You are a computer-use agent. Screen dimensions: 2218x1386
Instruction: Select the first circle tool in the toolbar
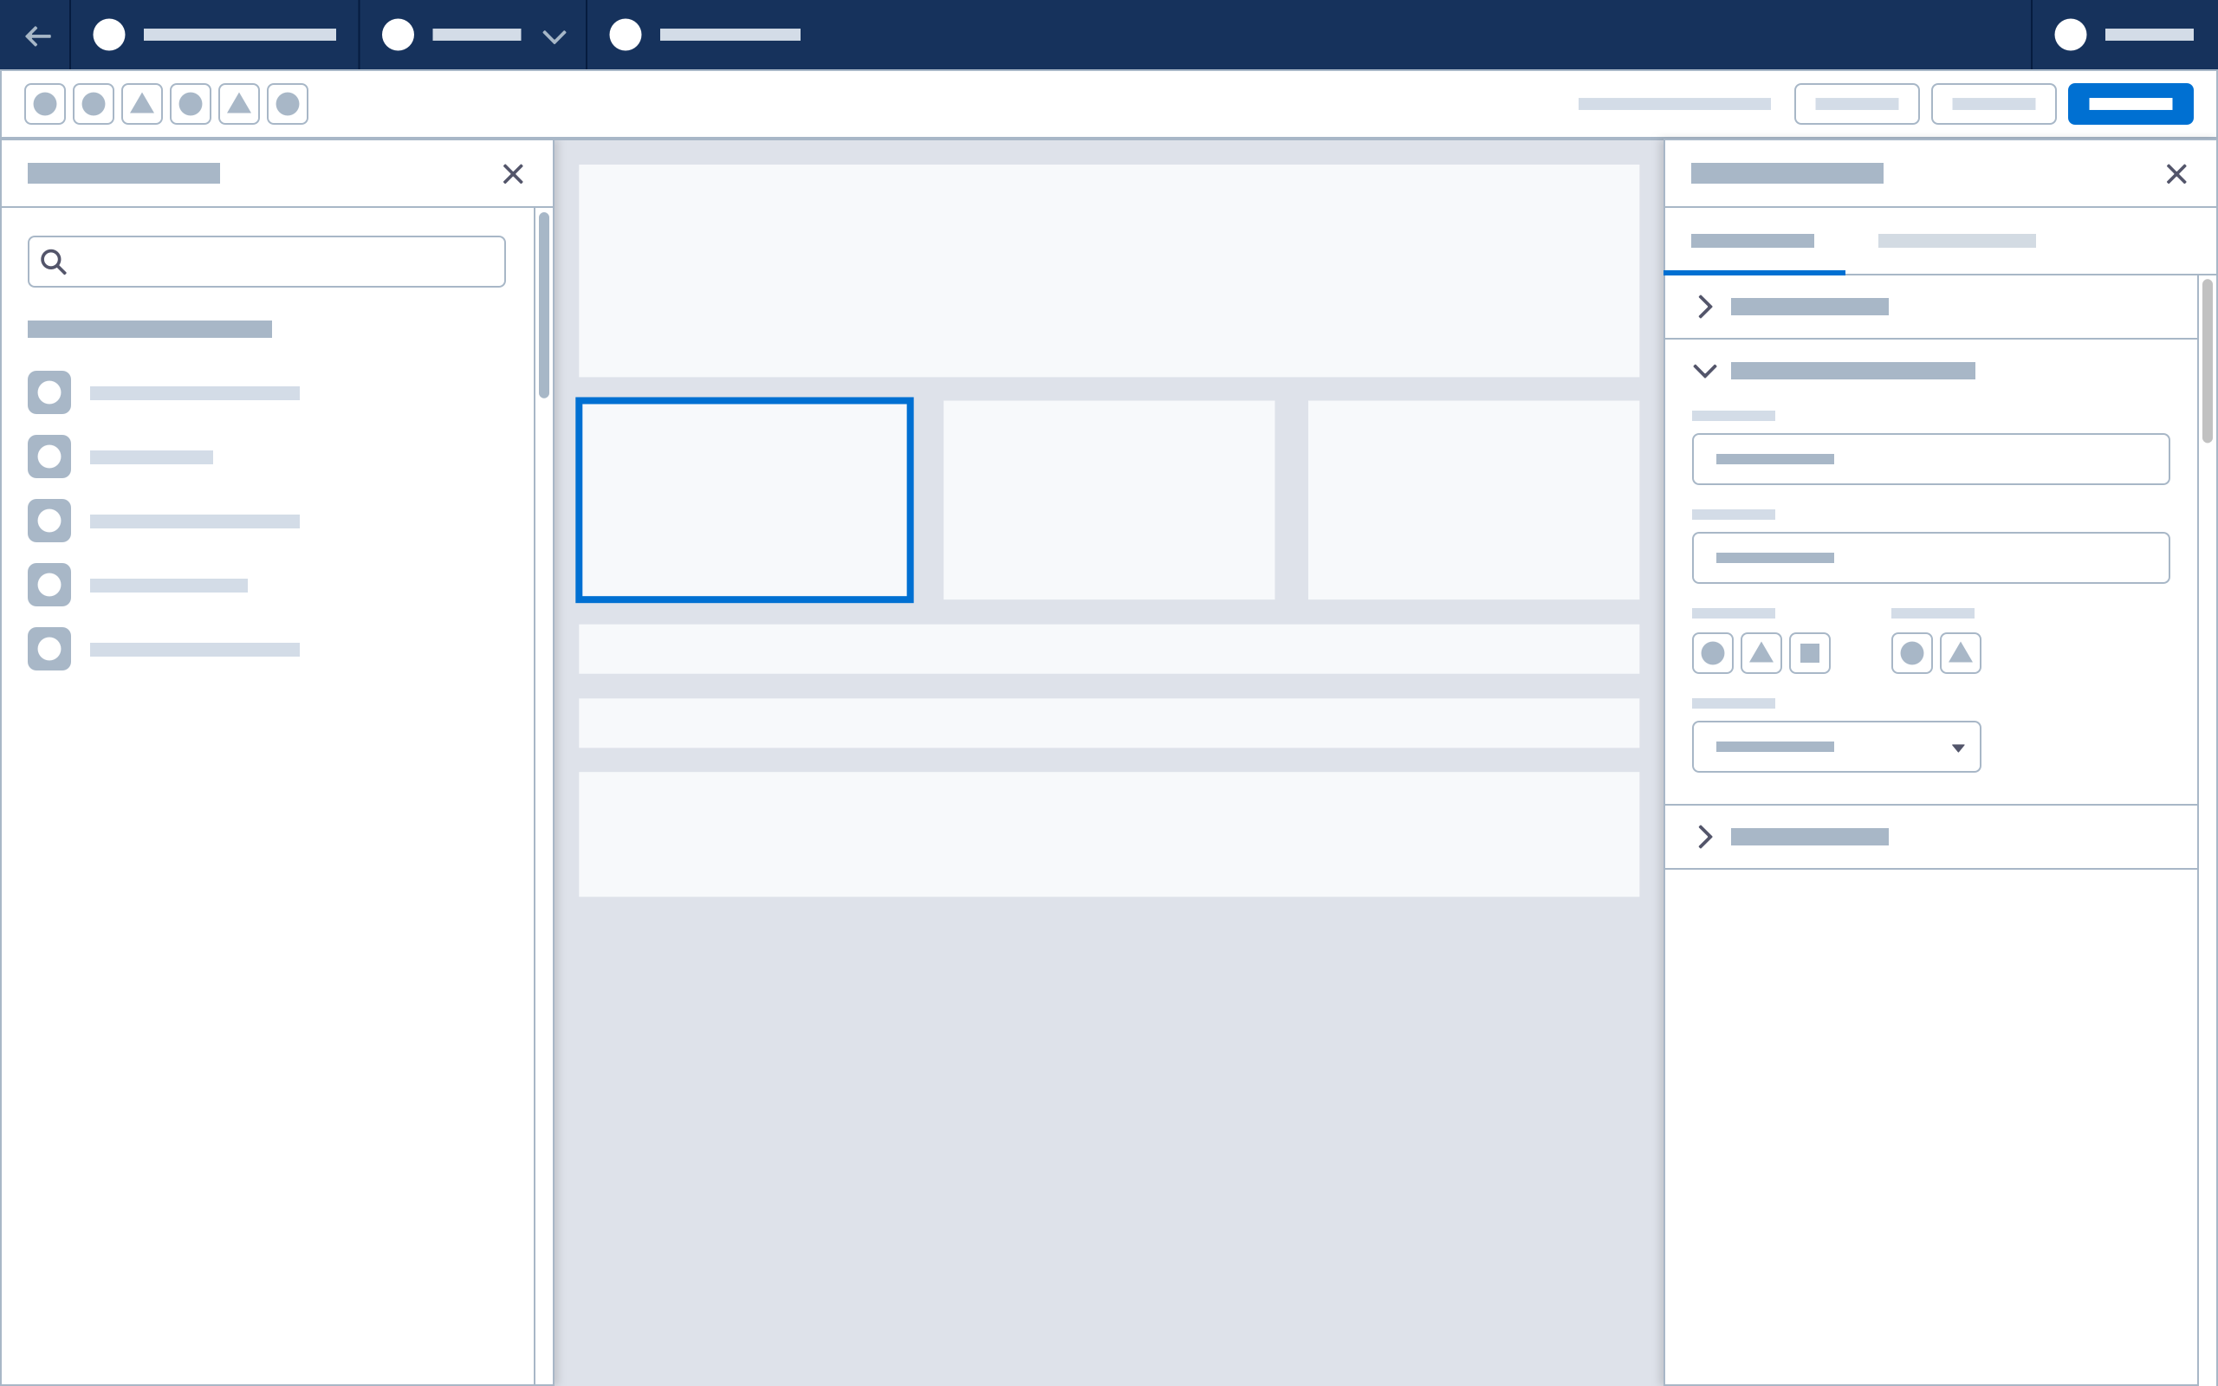click(44, 104)
